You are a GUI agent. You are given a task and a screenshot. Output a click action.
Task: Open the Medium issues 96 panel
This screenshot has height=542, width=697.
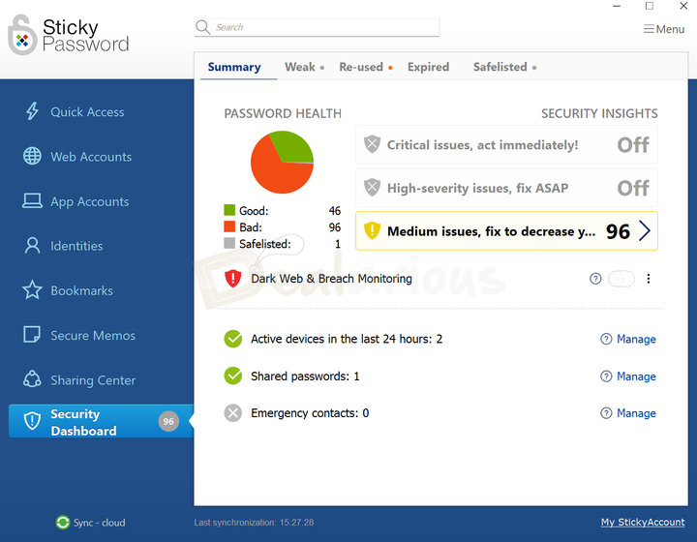(x=506, y=231)
